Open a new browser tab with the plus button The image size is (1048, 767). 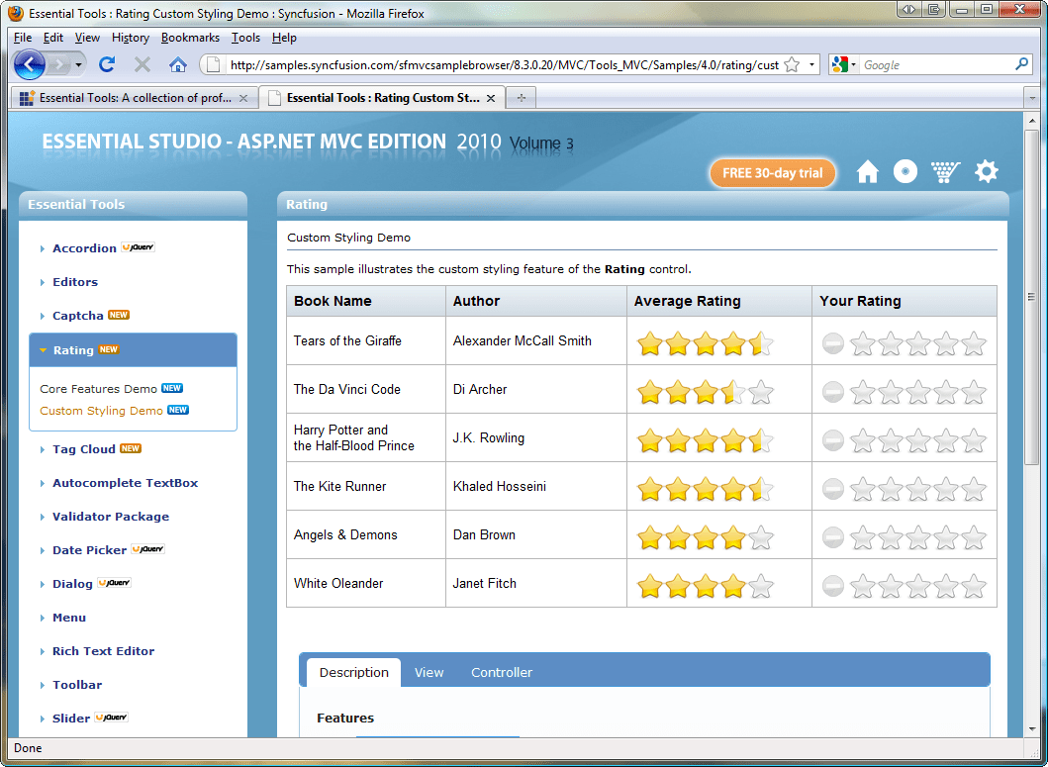point(521,97)
